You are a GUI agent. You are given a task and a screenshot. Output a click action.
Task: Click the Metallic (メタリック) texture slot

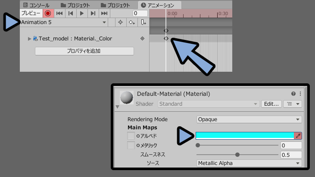(x=131, y=145)
